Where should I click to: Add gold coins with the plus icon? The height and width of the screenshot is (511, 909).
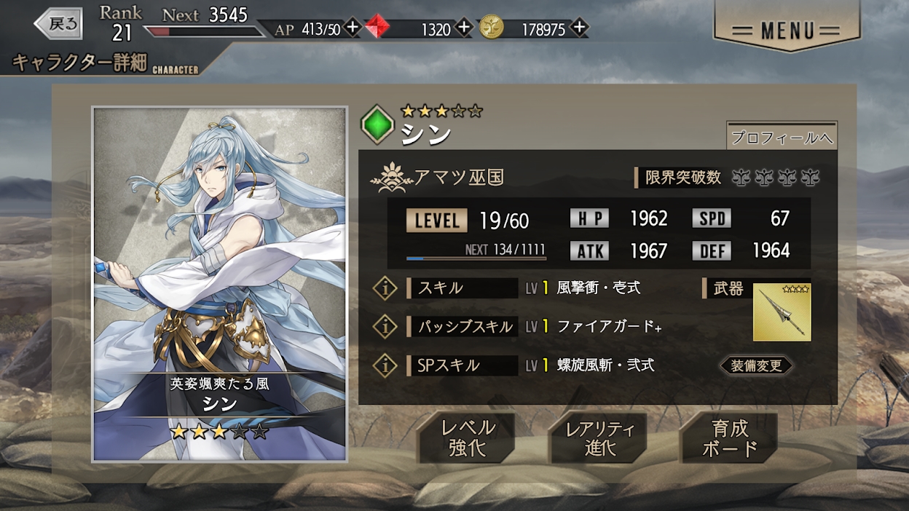[x=579, y=28]
